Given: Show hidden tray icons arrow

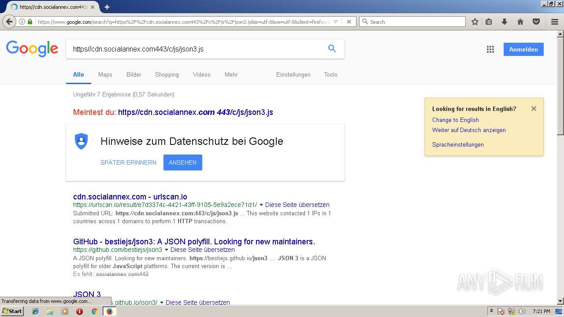Looking at the screenshot, I should (491, 311).
